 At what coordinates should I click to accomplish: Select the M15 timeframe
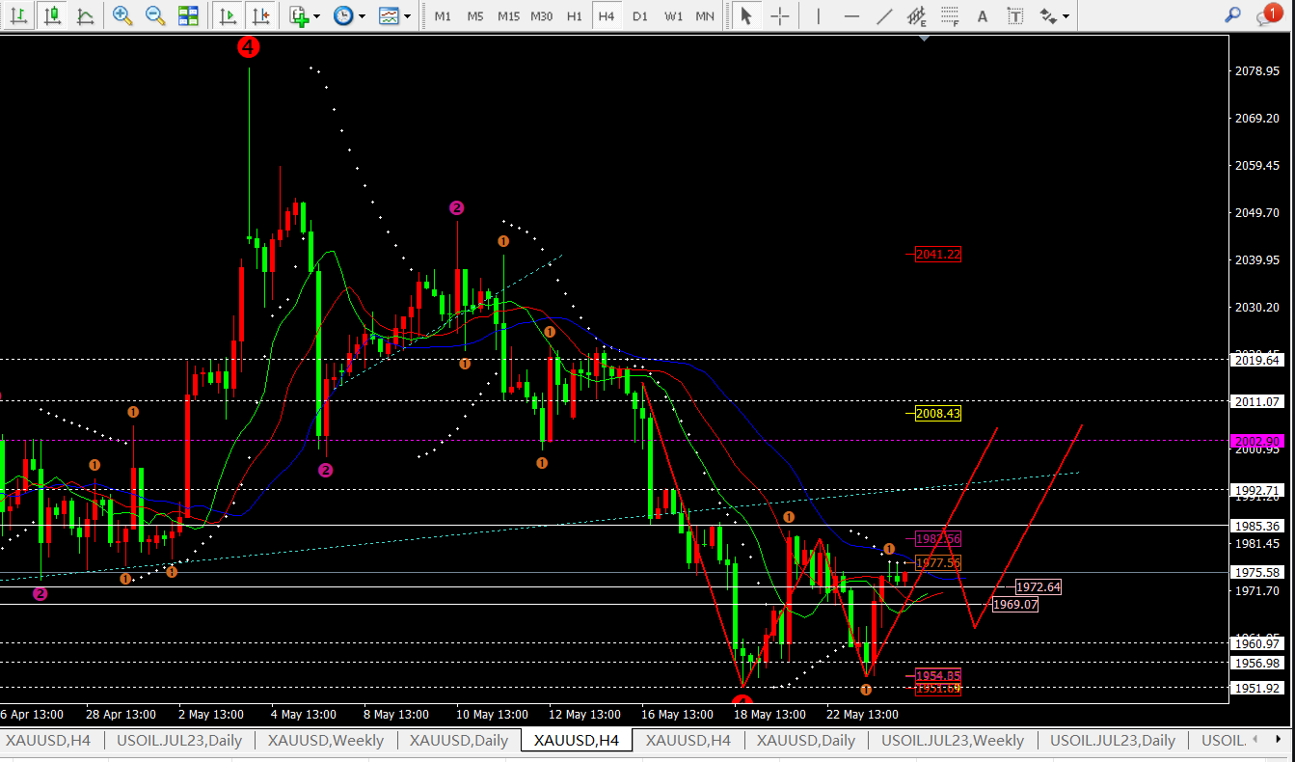click(x=509, y=16)
